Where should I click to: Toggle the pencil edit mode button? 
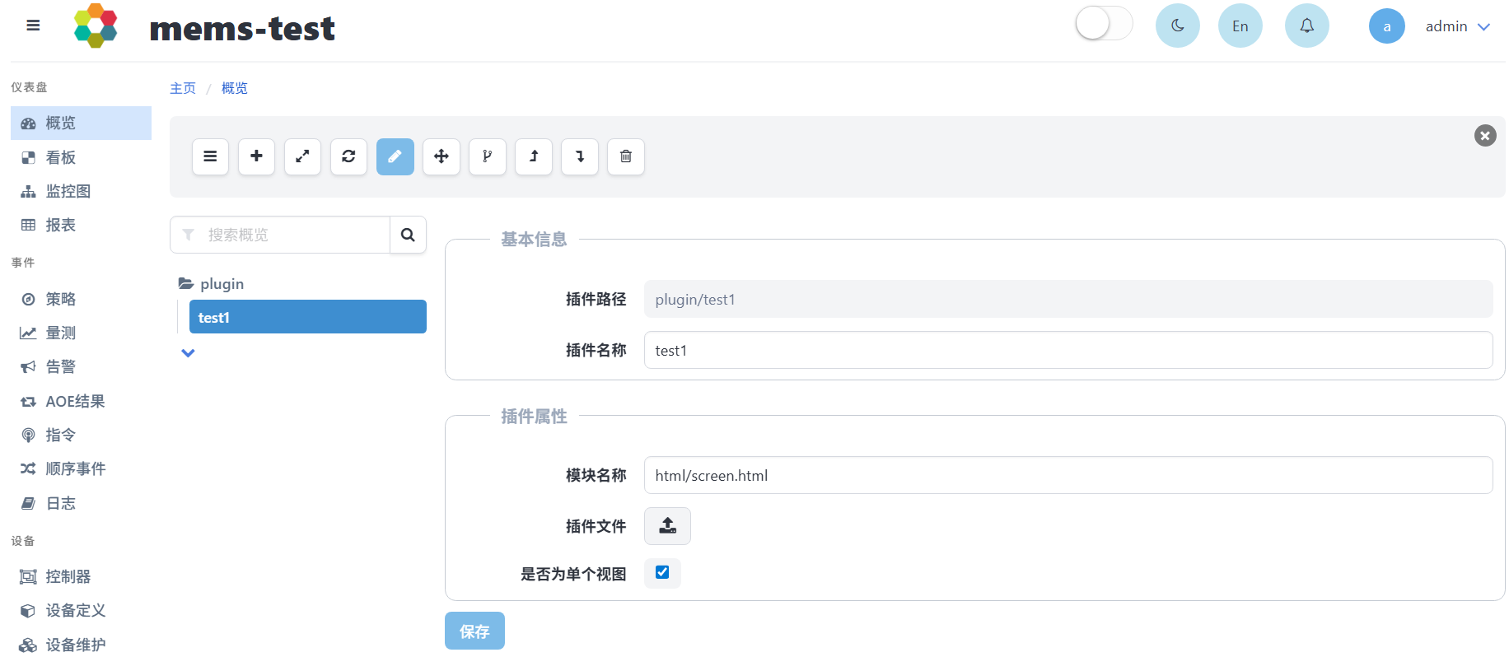pyautogui.click(x=395, y=156)
